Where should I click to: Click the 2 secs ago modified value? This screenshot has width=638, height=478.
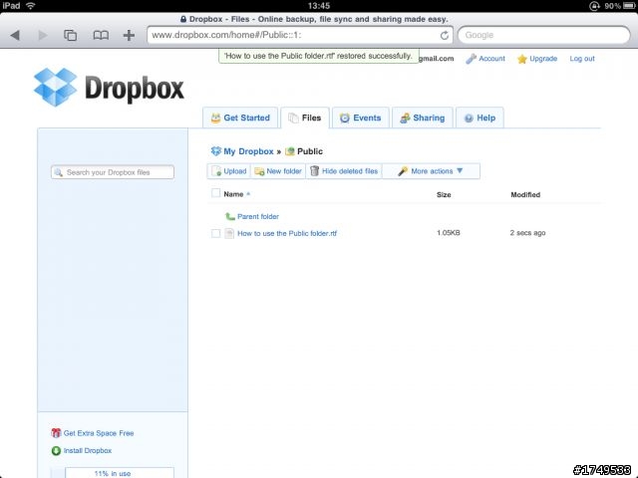click(527, 233)
